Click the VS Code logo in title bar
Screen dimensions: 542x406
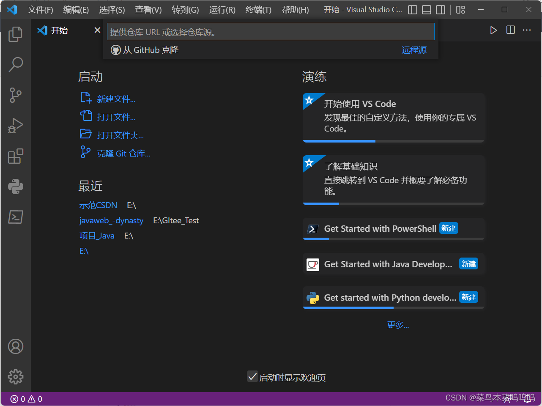click(12, 9)
